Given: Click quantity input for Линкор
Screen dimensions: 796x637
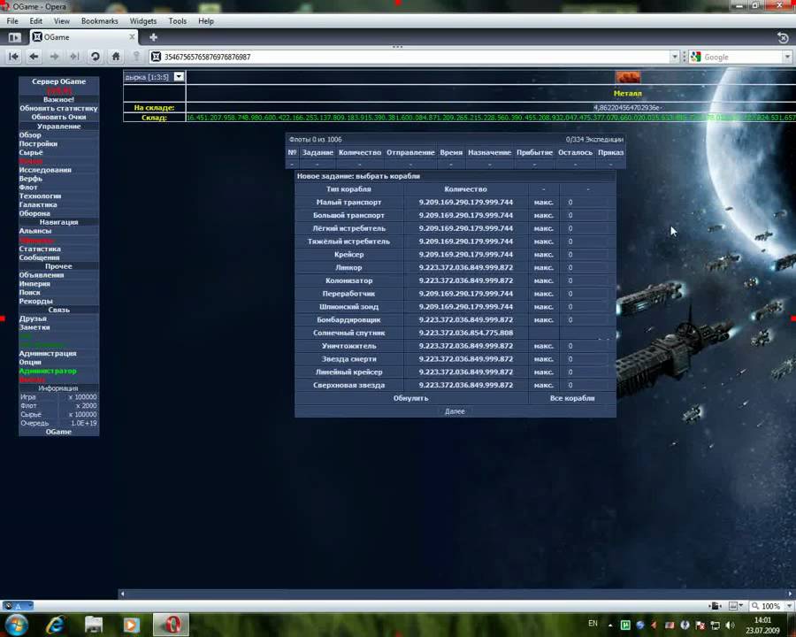Looking at the screenshot, I should [x=587, y=268].
